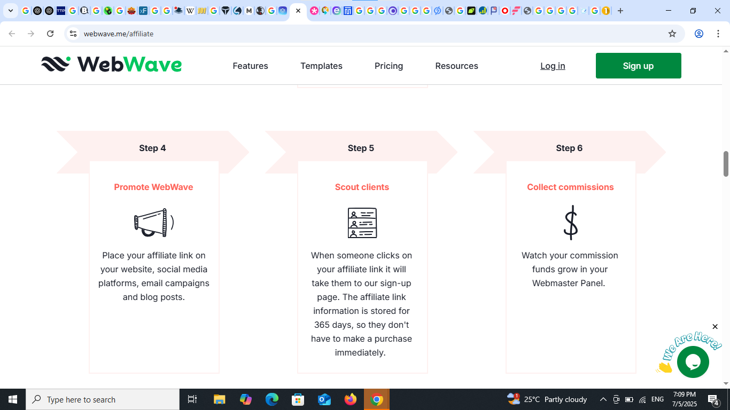Click the Meet Now camera tray icon
730x410 pixels.
click(616, 399)
